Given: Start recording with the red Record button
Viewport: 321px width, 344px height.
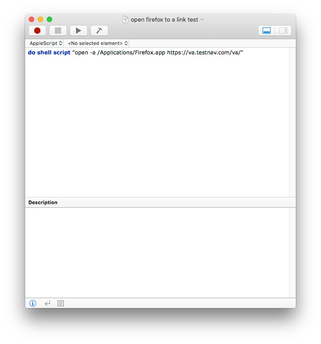Looking at the screenshot, I should coord(37,31).
